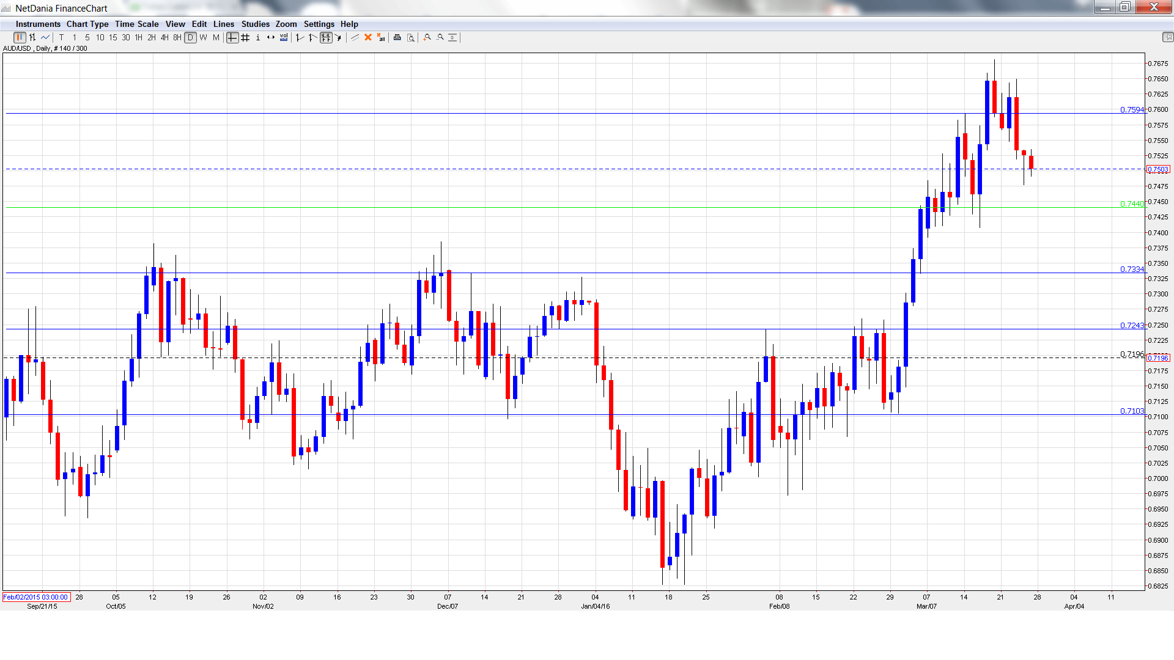Enable the crosshair cursor tool
1174x660 pixels.
click(232, 37)
